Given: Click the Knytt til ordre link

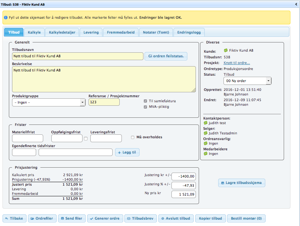Looking at the screenshot, I should [x=237, y=63].
